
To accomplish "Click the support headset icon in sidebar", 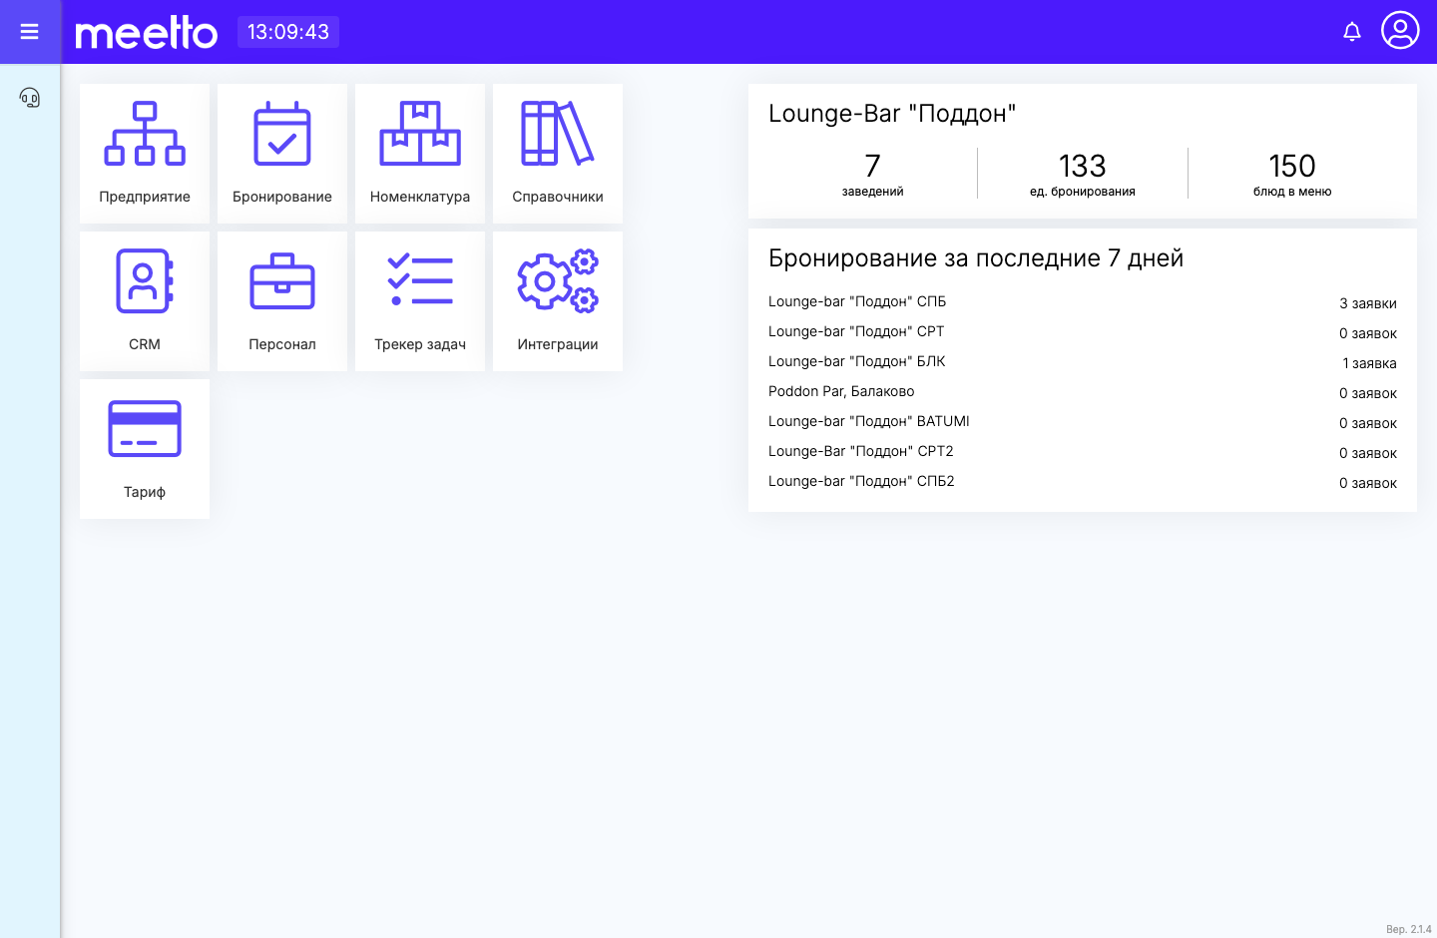I will 30,98.
